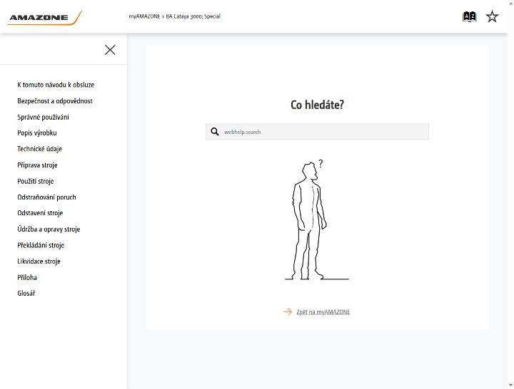The height and width of the screenshot is (389, 514).
Task: Open Příprava stroje chapter
Action: tap(37, 165)
